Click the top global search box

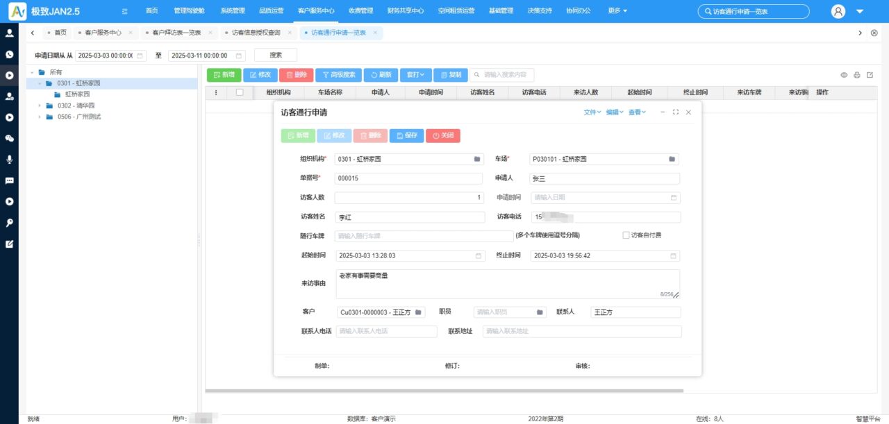pos(754,11)
